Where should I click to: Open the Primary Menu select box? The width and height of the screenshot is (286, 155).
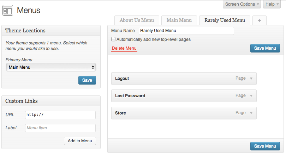point(51,67)
